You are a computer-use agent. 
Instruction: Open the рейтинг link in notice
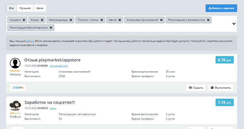[30, 41]
